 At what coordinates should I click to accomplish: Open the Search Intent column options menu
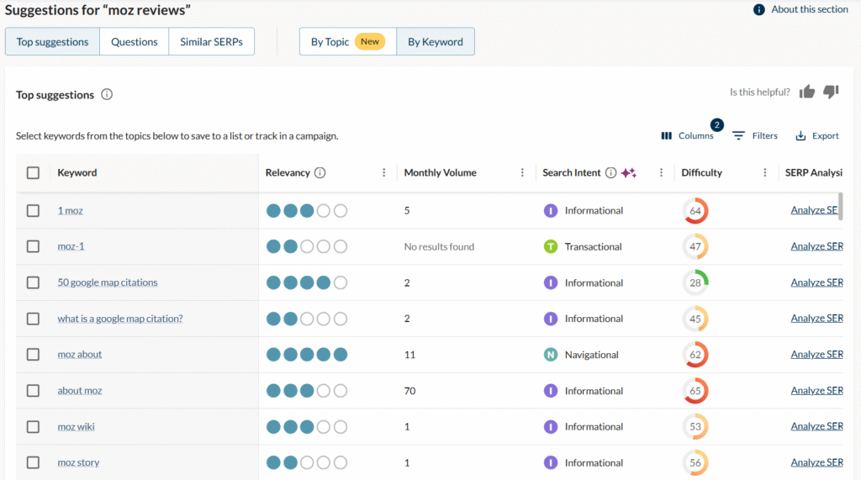click(661, 172)
